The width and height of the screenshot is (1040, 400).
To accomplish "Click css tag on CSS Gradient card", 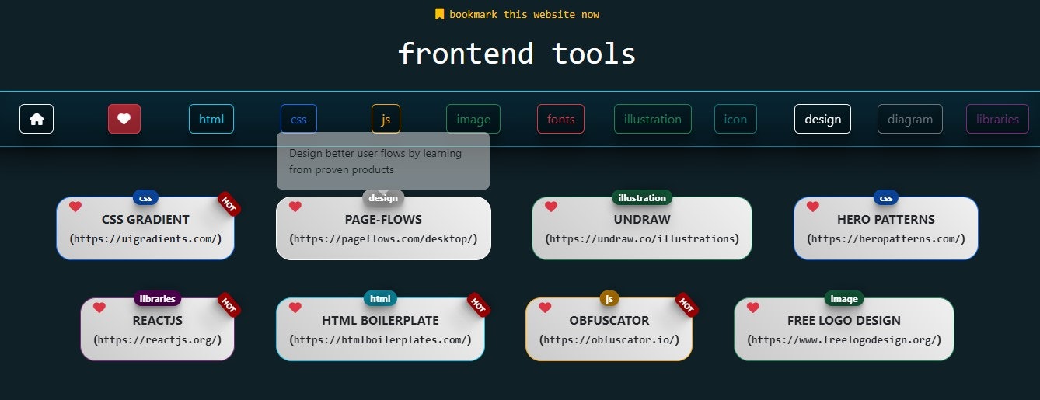I will pos(145,197).
